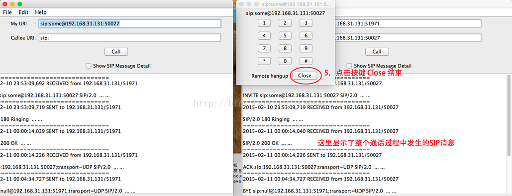Close the dial pad with Close button

point(305,76)
